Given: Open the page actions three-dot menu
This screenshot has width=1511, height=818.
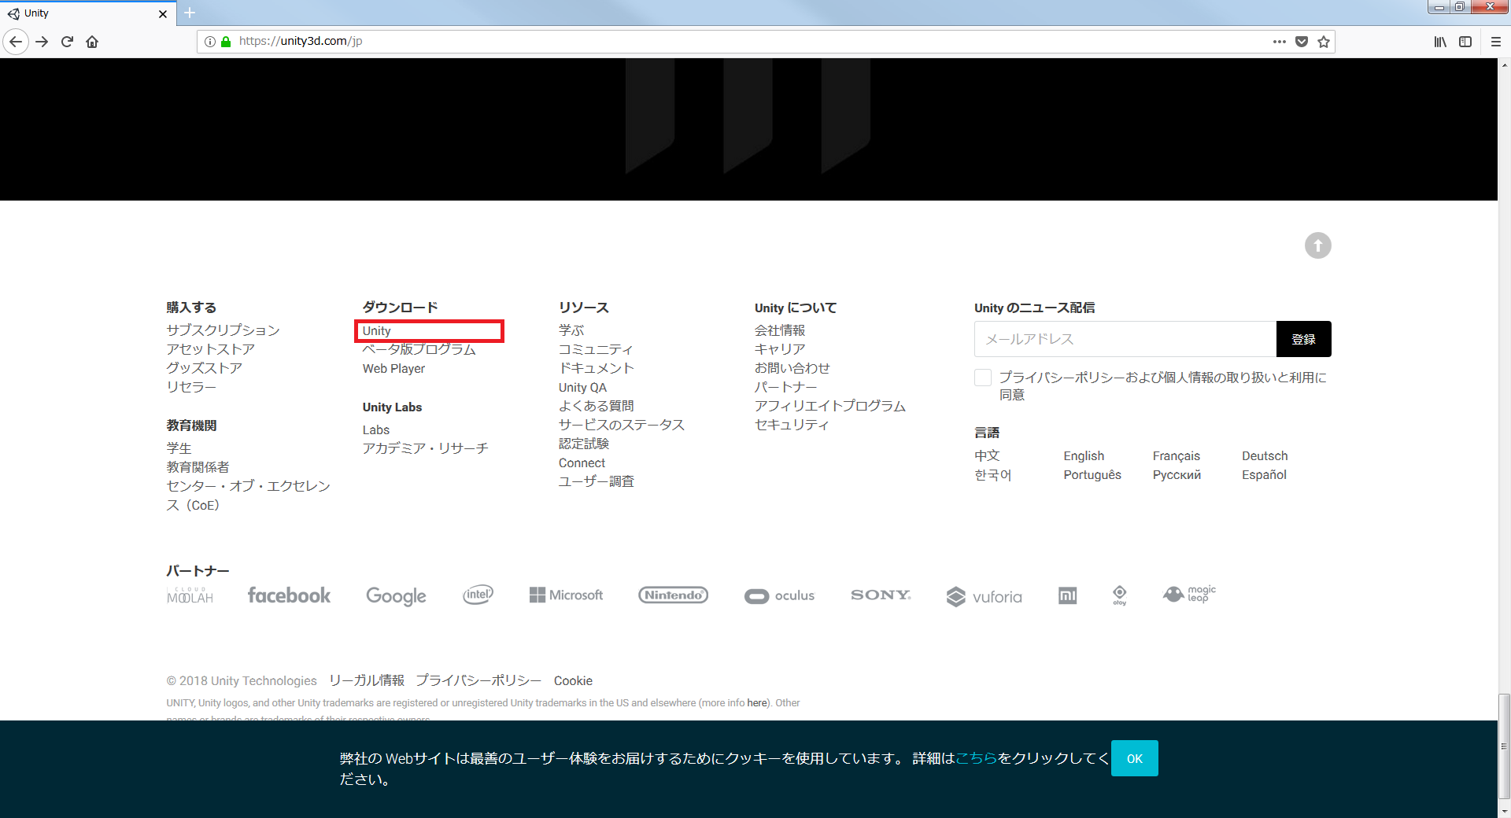Looking at the screenshot, I should pyautogui.click(x=1280, y=42).
